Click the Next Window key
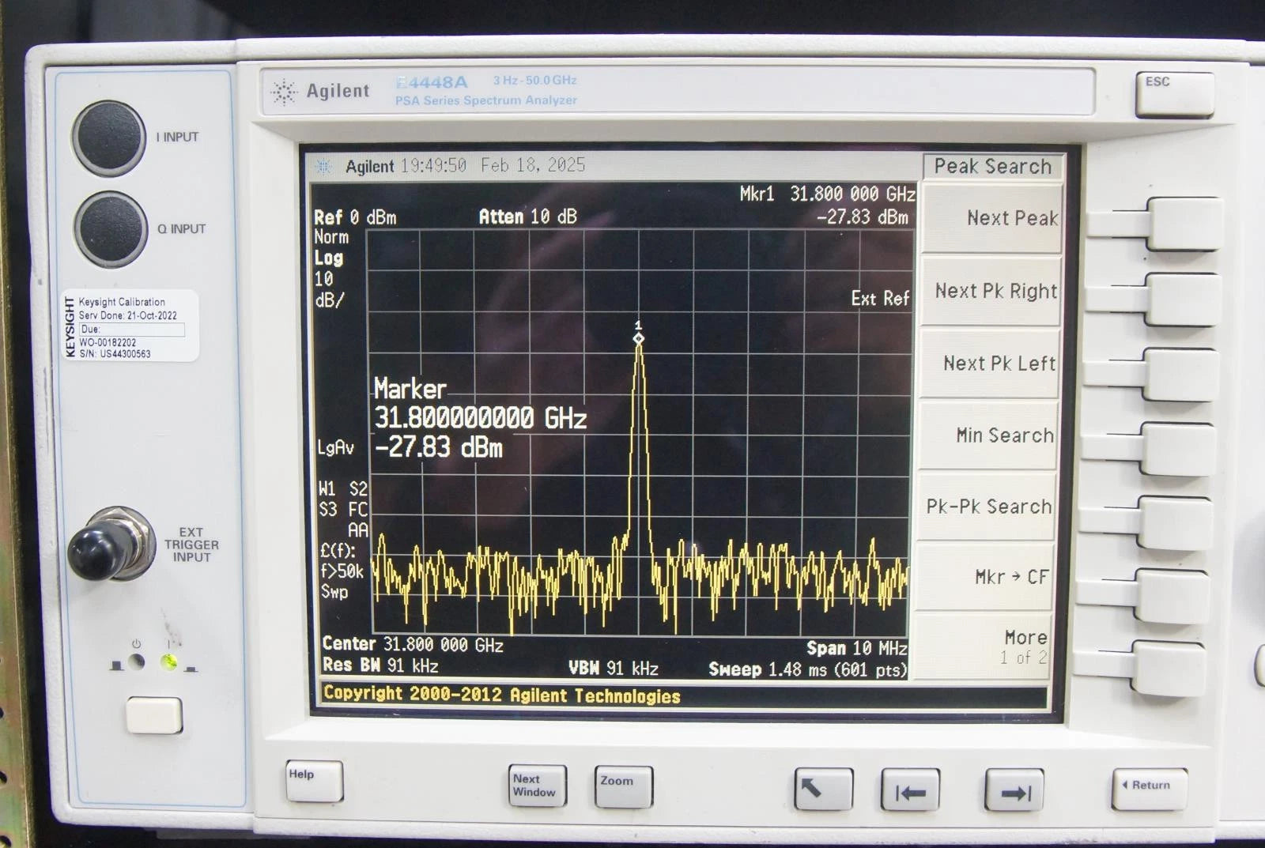Screen dimensions: 1265x848 click(537, 786)
